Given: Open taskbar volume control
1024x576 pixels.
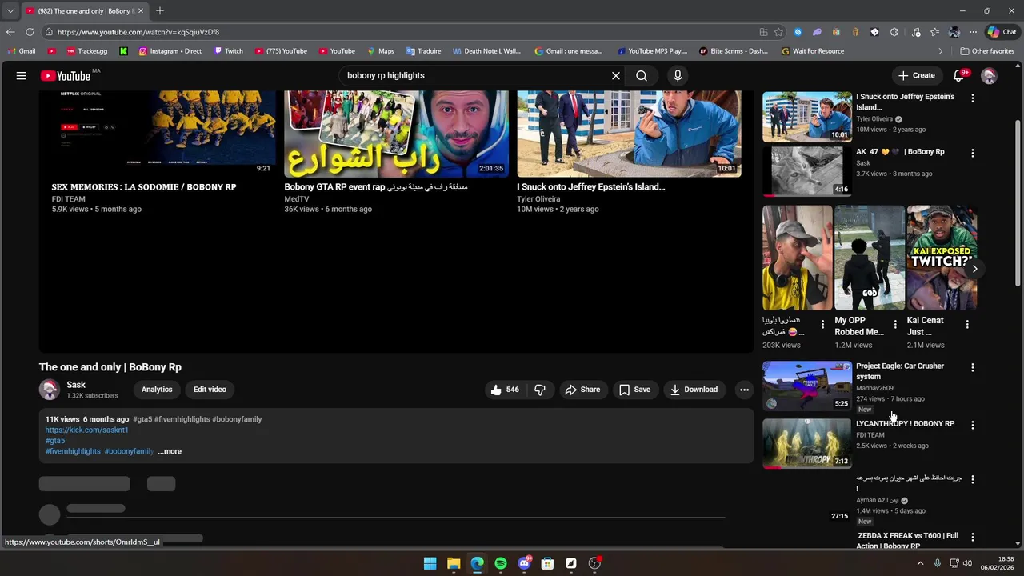Looking at the screenshot, I should (967, 563).
